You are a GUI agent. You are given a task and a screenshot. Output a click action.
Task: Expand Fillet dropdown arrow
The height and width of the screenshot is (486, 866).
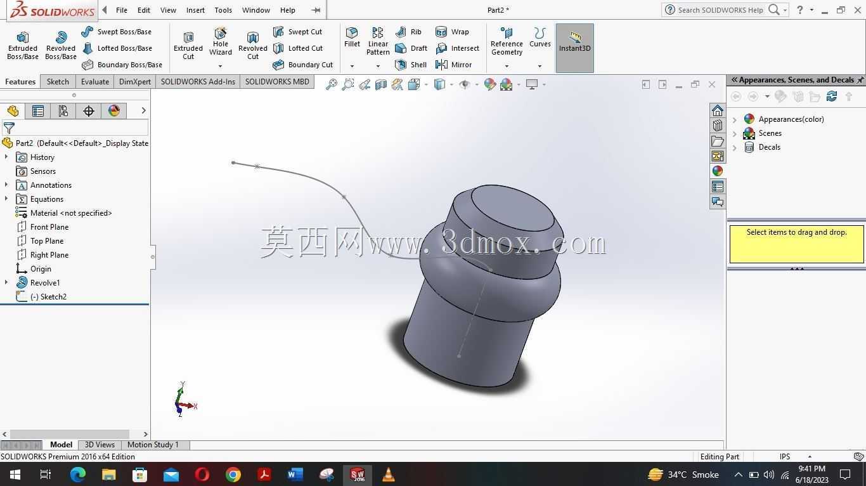point(352,66)
